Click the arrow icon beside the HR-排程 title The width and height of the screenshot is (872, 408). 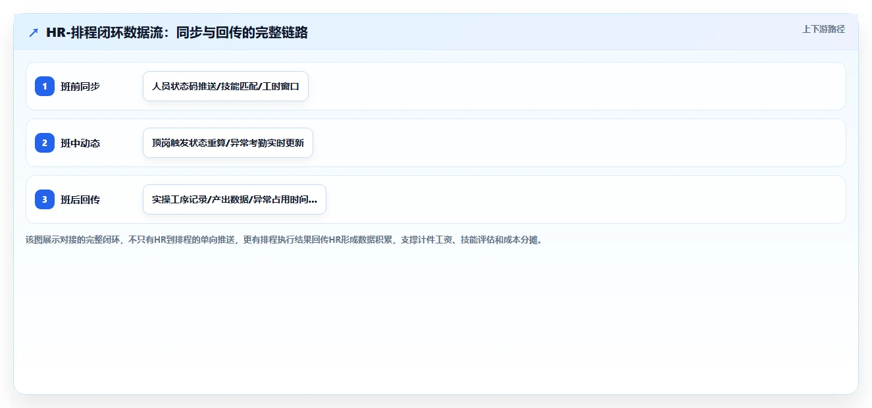pyautogui.click(x=34, y=32)
